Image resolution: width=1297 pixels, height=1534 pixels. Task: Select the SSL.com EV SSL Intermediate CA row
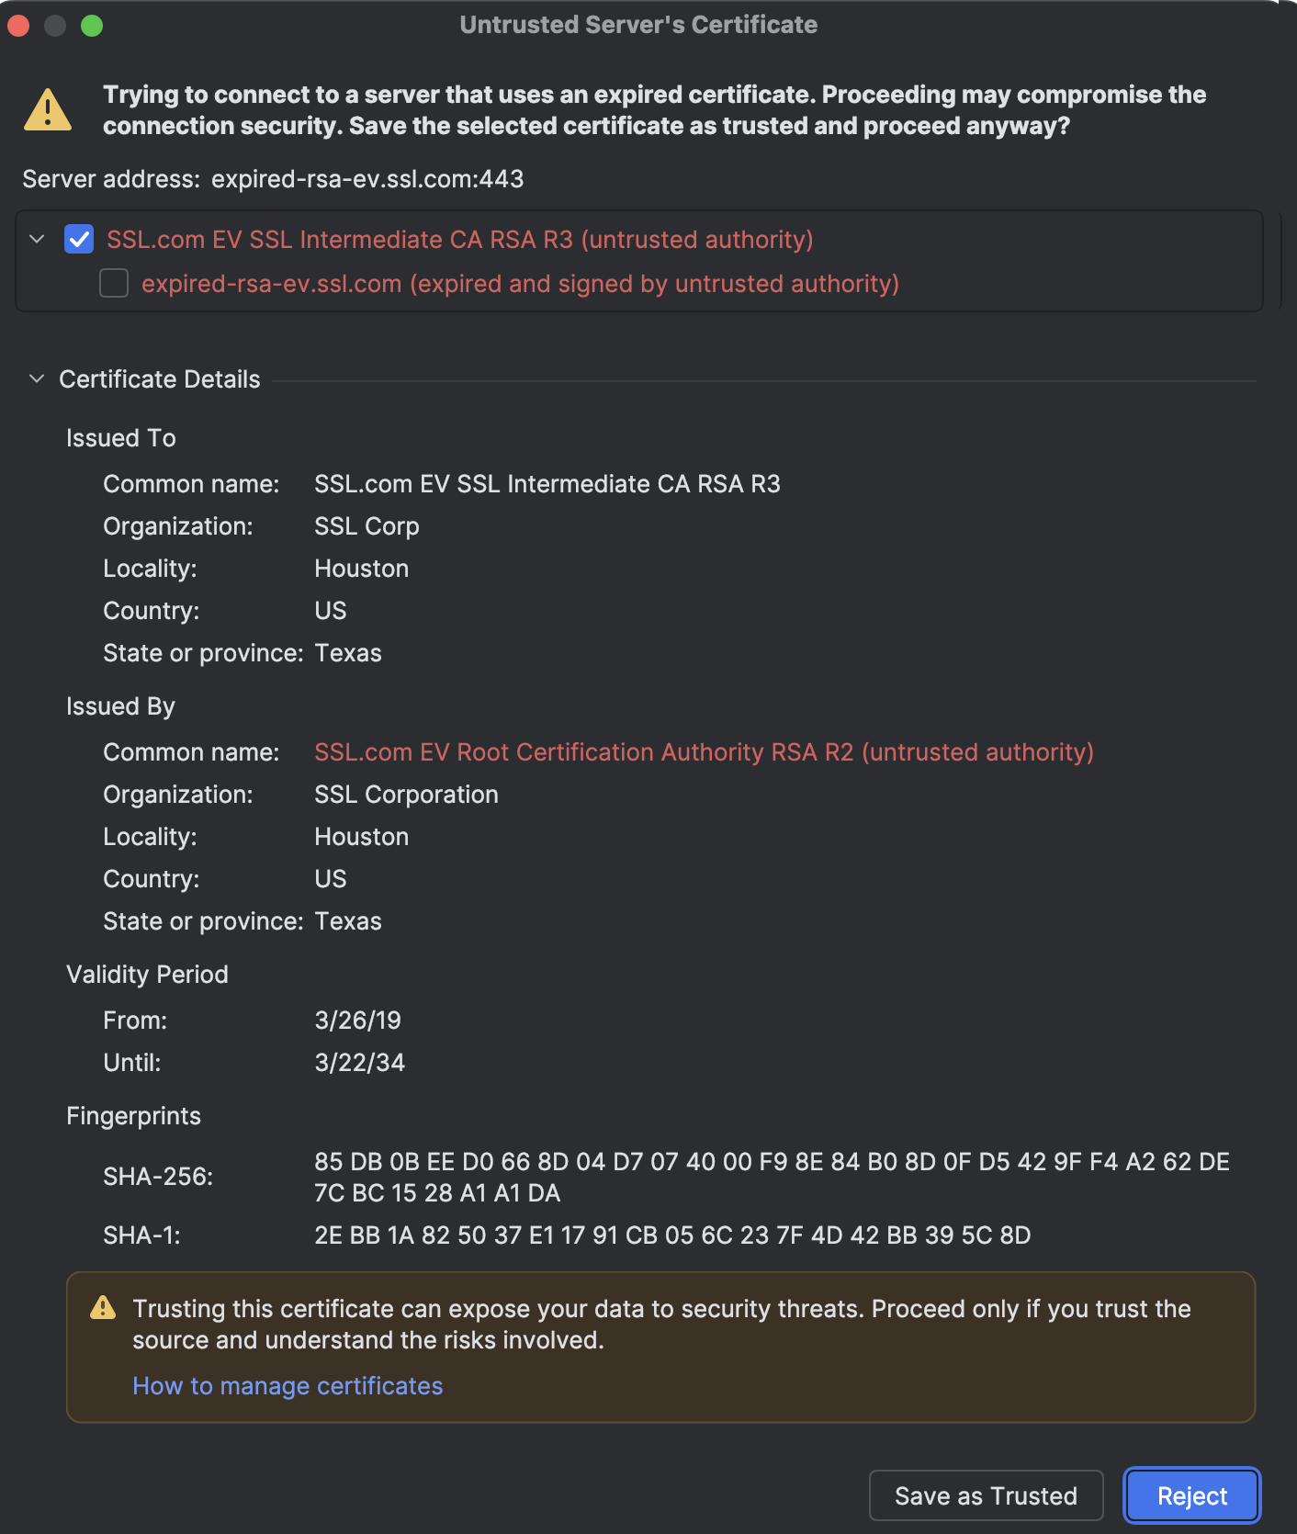point(459,240)
